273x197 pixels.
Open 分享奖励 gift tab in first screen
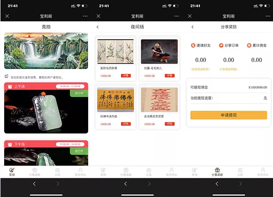tap(35, 171)
